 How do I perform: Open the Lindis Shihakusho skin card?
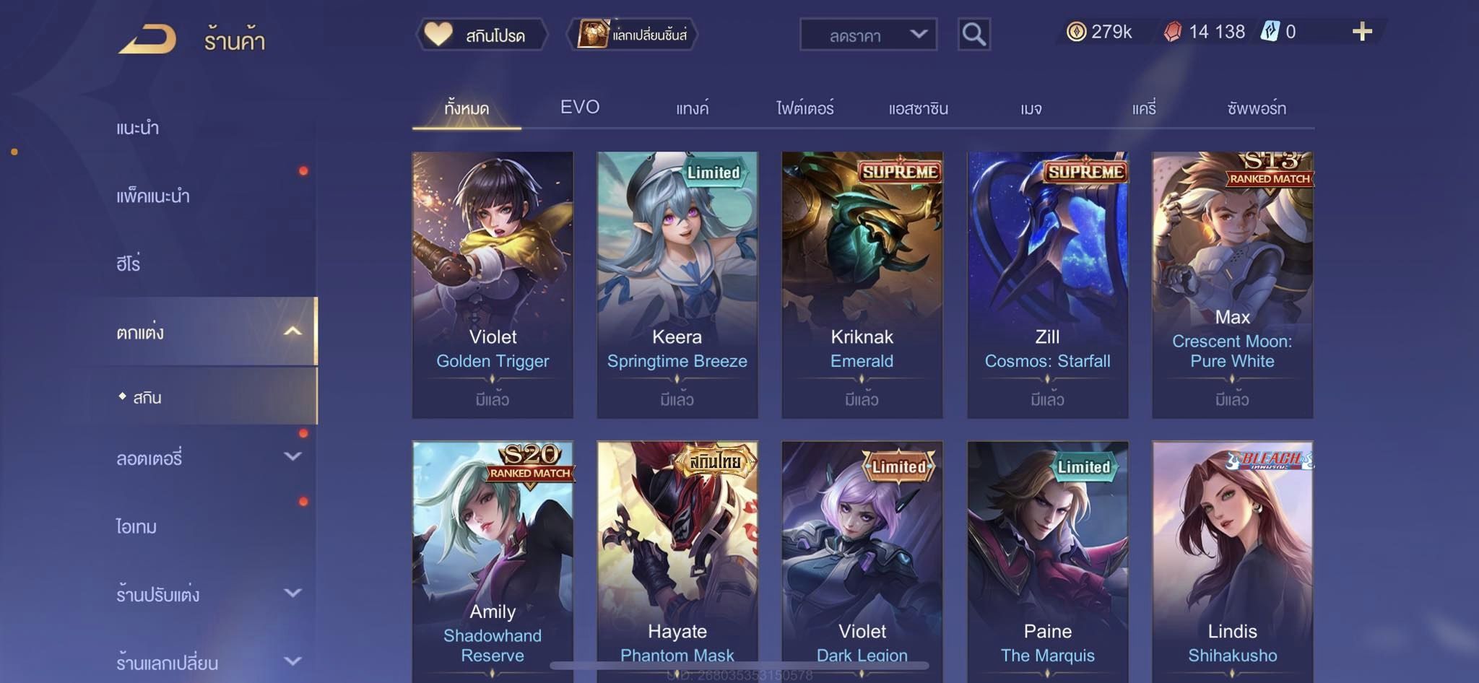pyautogui.click(x=1232, y=560)
